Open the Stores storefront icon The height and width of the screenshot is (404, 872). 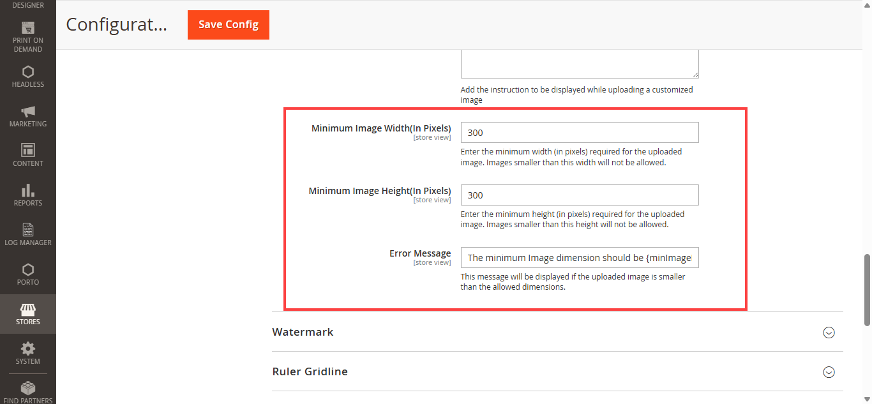point(28,310)
